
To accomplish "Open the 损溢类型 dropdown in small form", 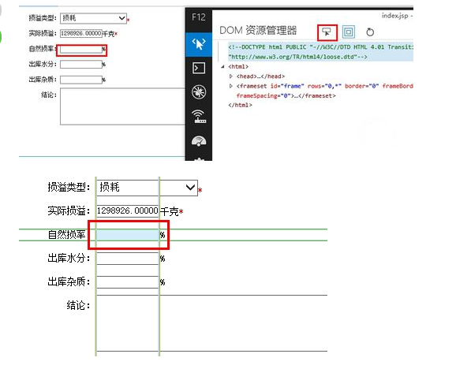I will [93, 18].
